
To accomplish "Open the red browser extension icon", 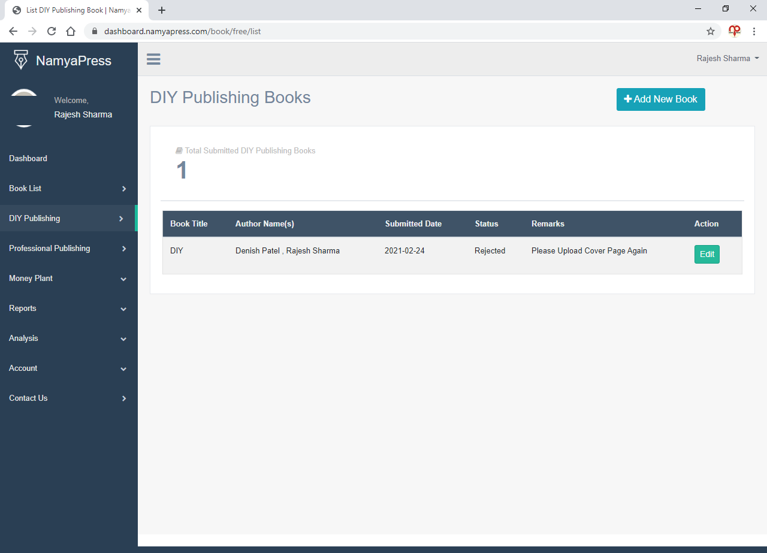I will (x=735, y=31).
